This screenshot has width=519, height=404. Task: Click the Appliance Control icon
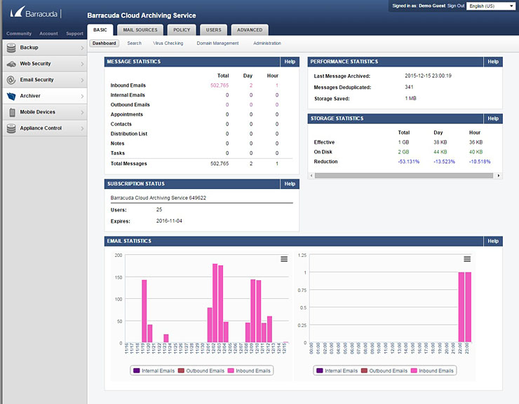pos(12,128)
